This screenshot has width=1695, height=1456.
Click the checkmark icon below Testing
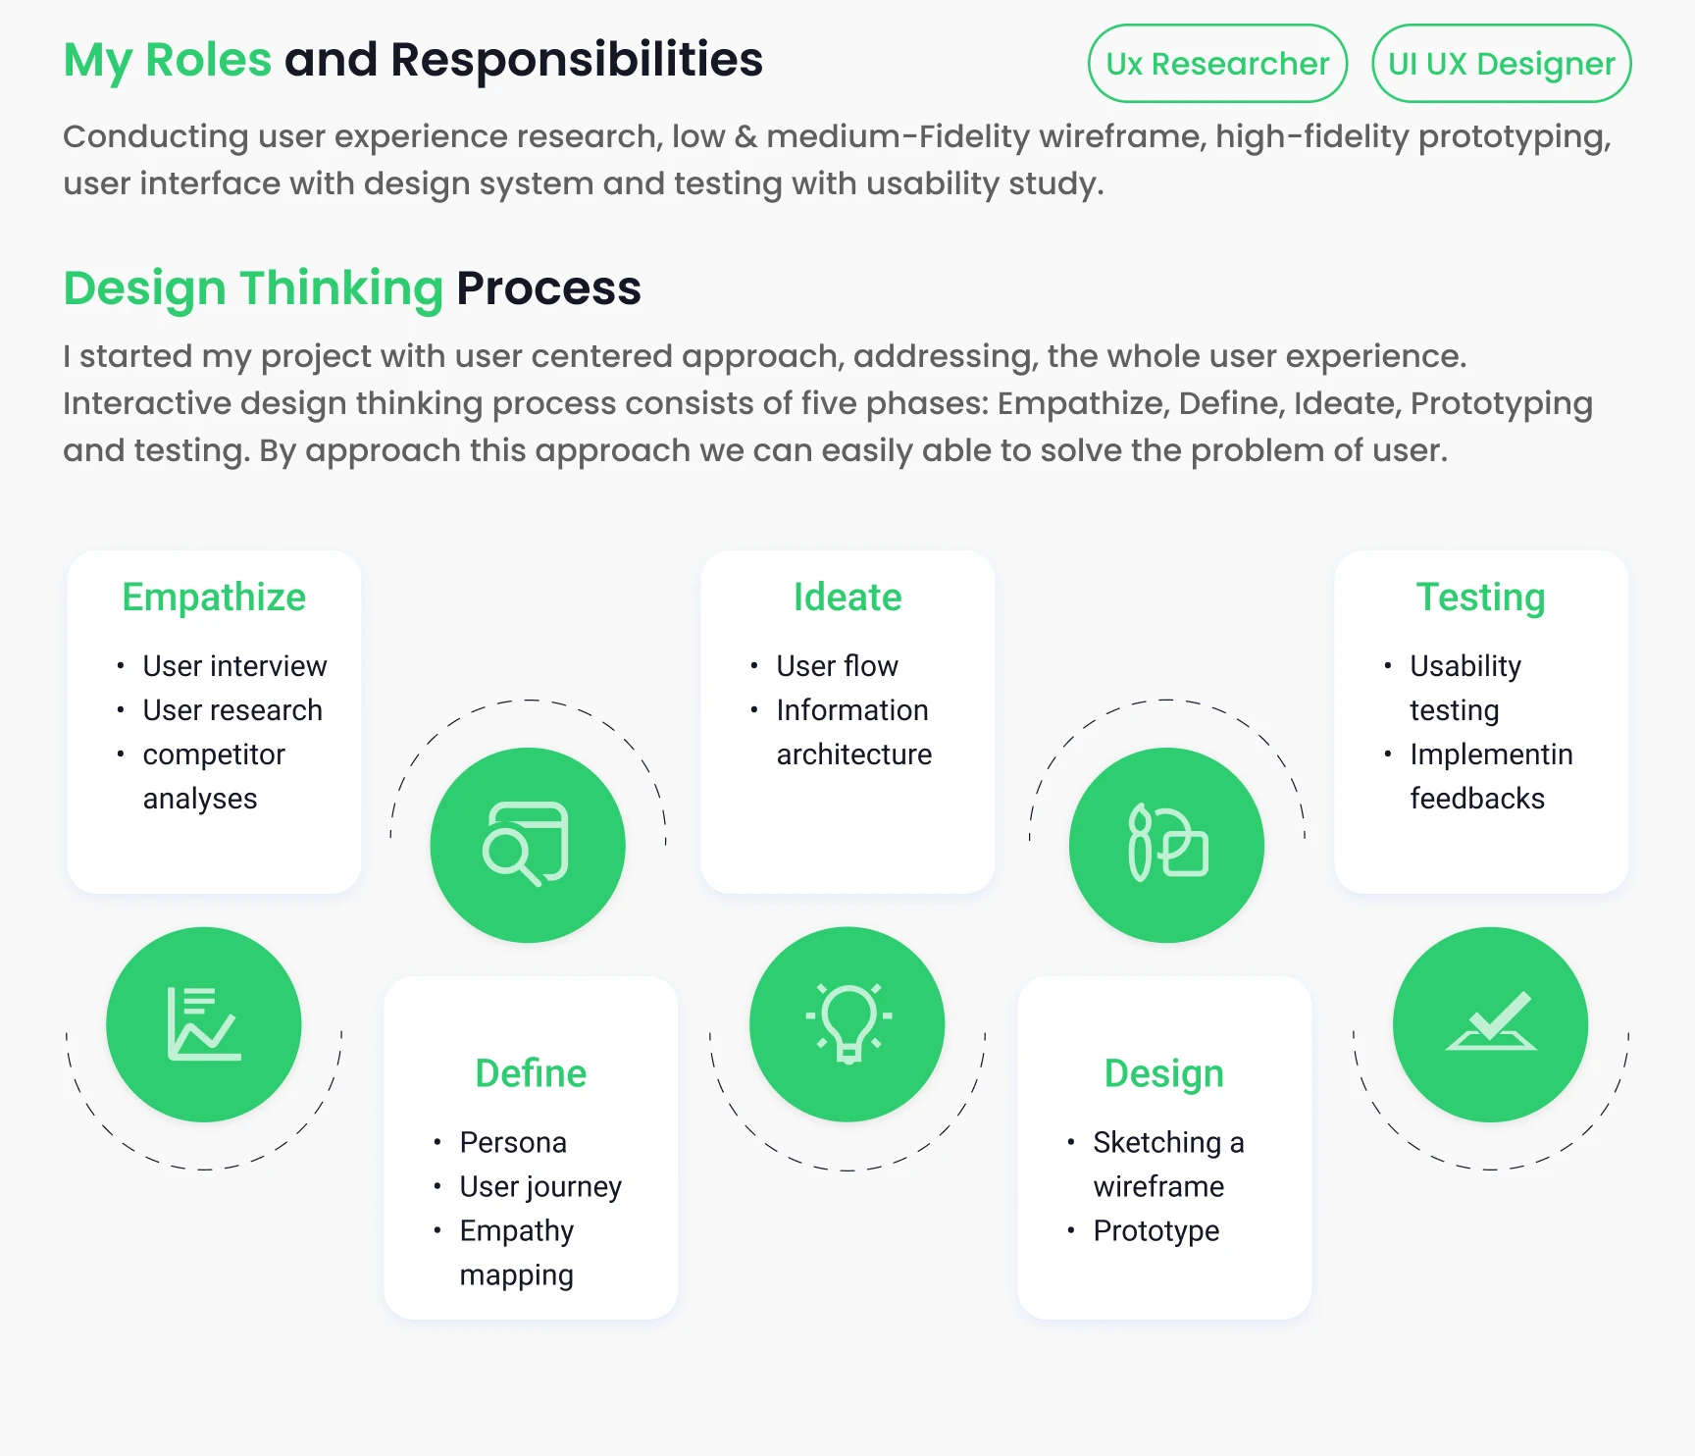click(x=1490, y=1024)
